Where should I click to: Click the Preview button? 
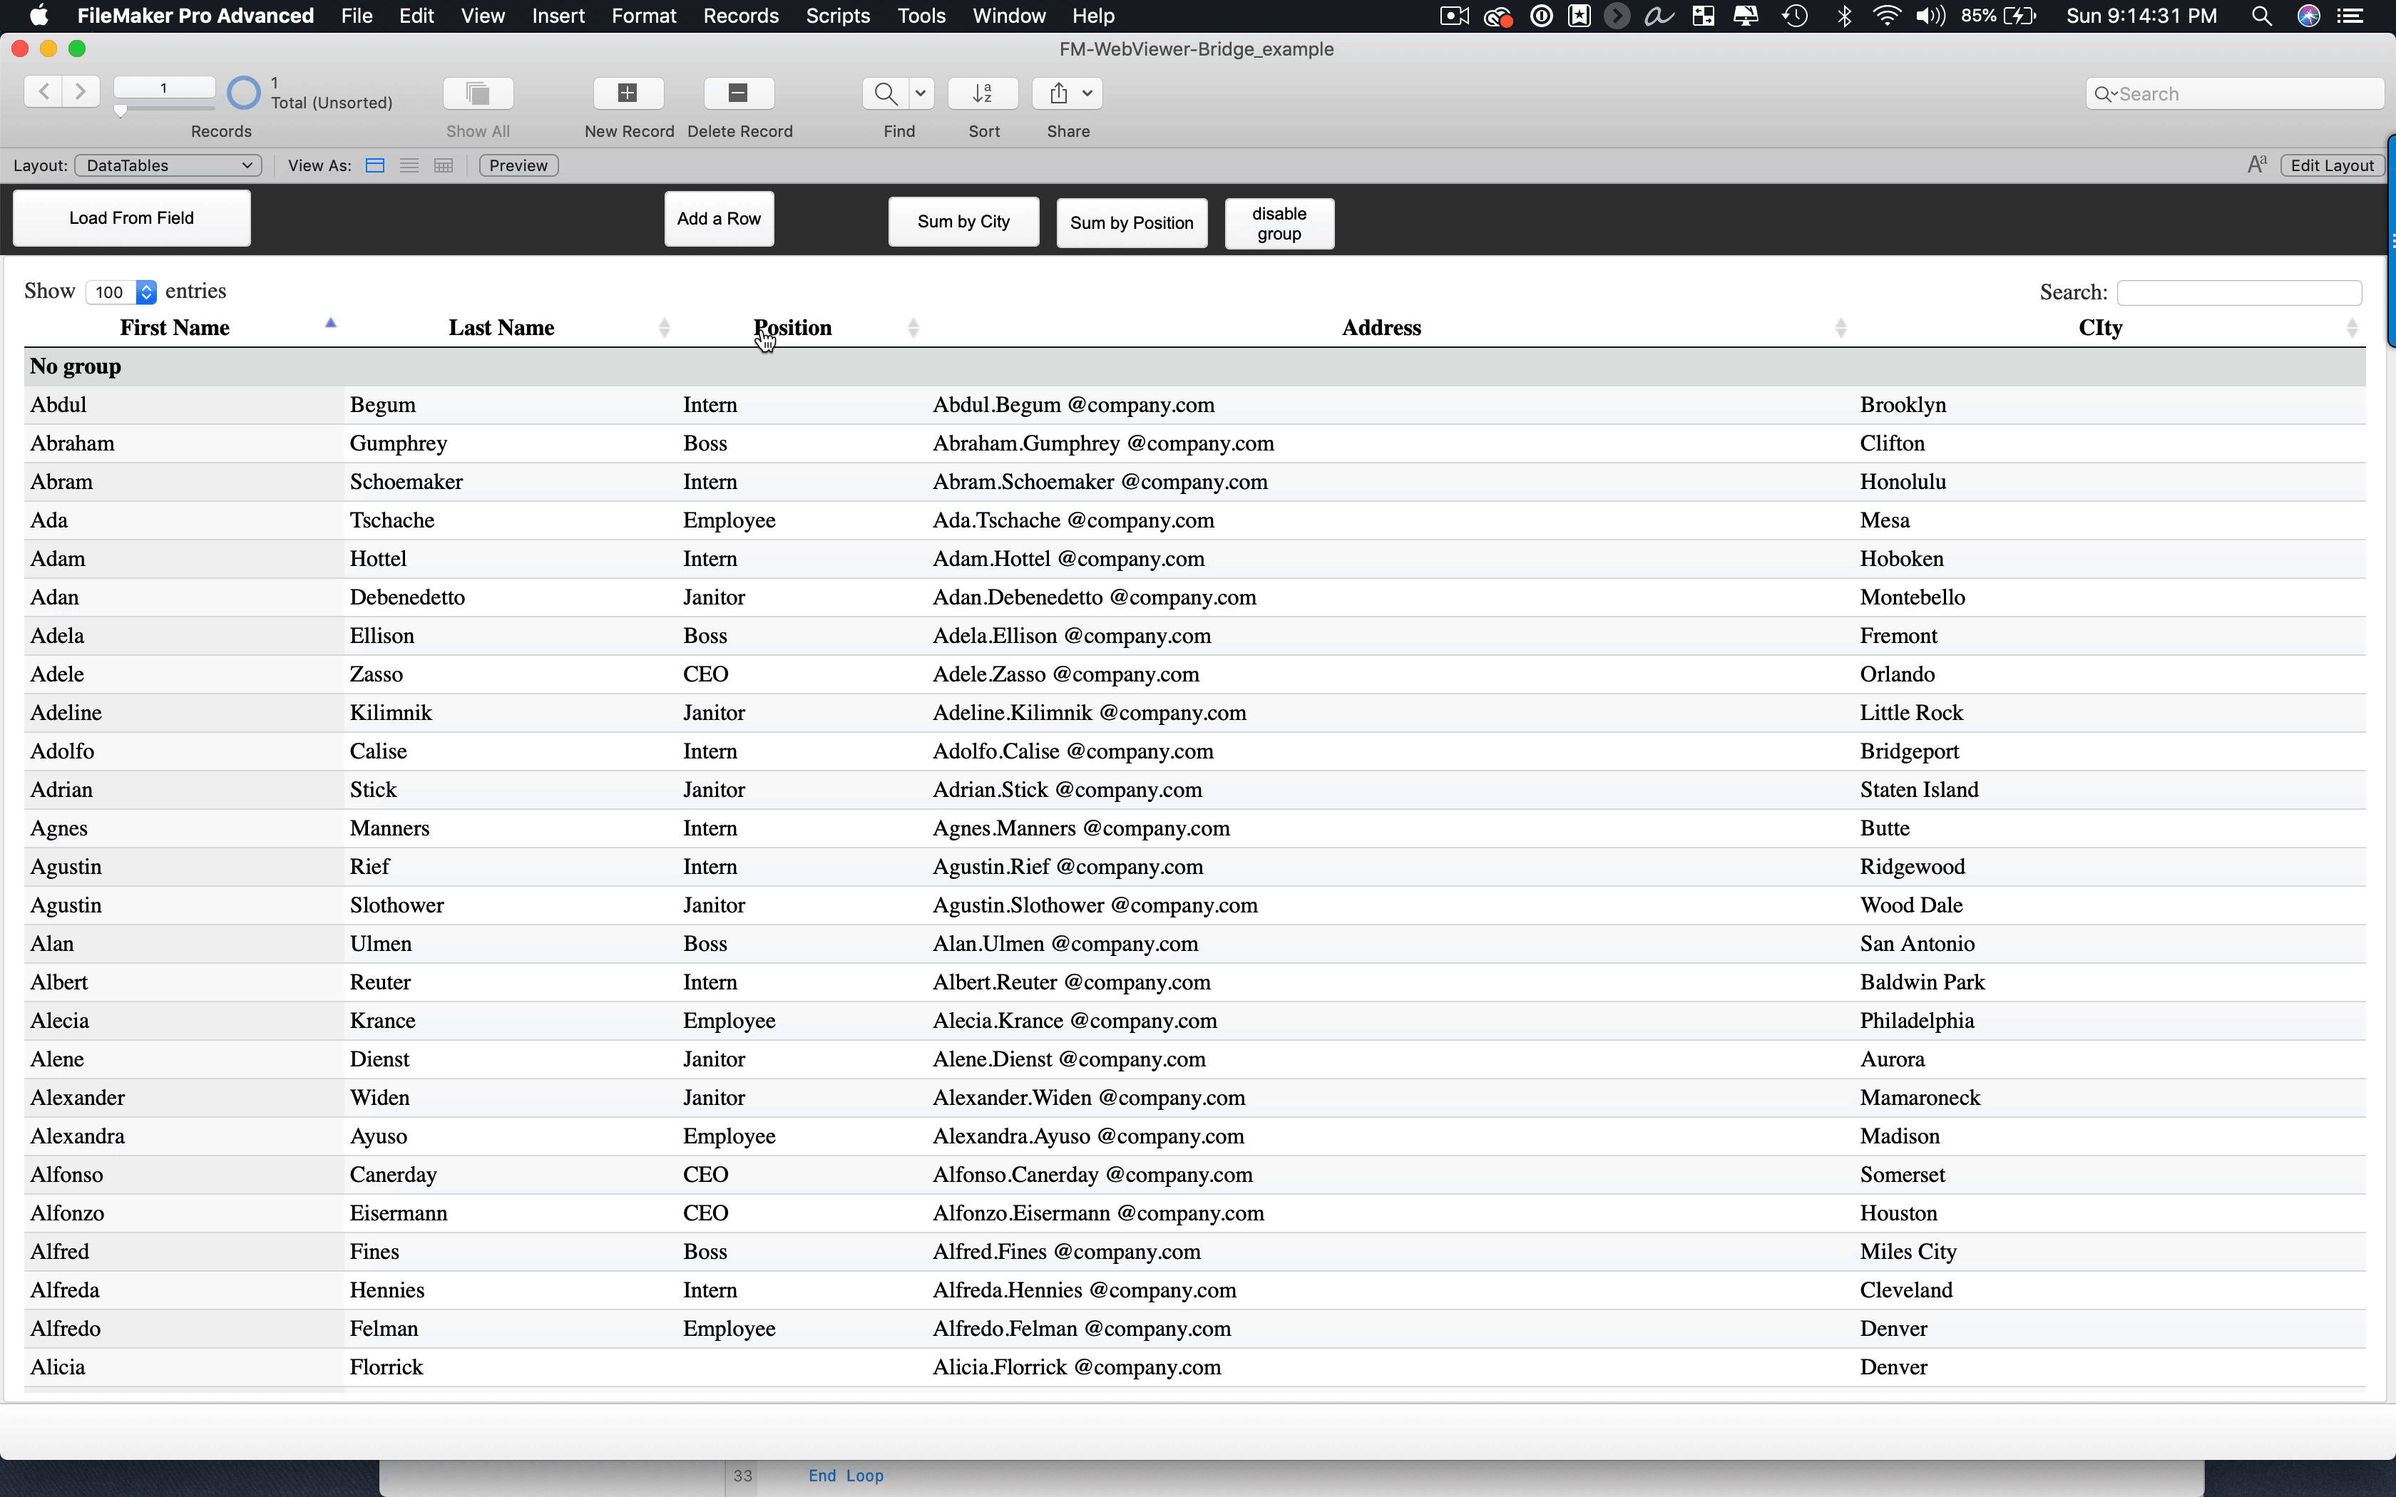tap(519, 165)
